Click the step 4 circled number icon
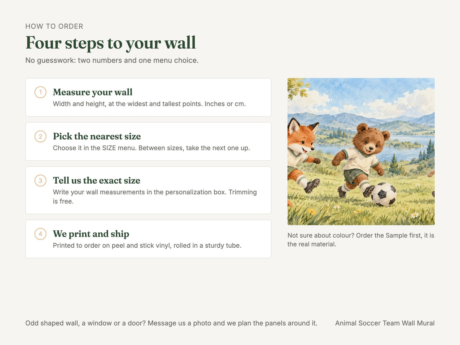This screenshot has width=460, height=345. coord(41,234)
